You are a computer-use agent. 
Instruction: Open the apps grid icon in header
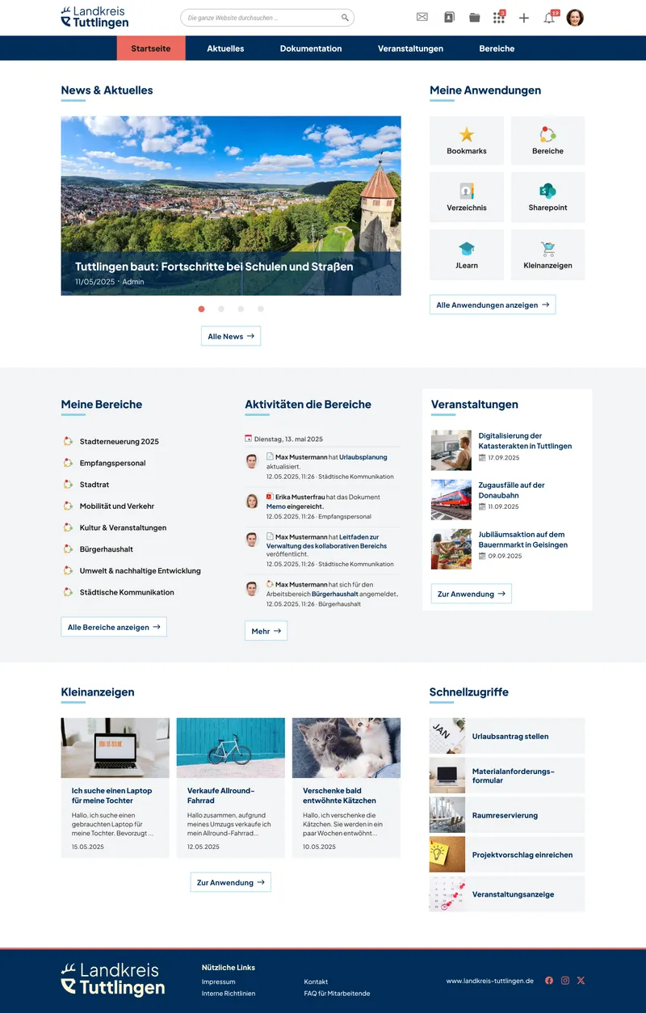tap(499, 18)
